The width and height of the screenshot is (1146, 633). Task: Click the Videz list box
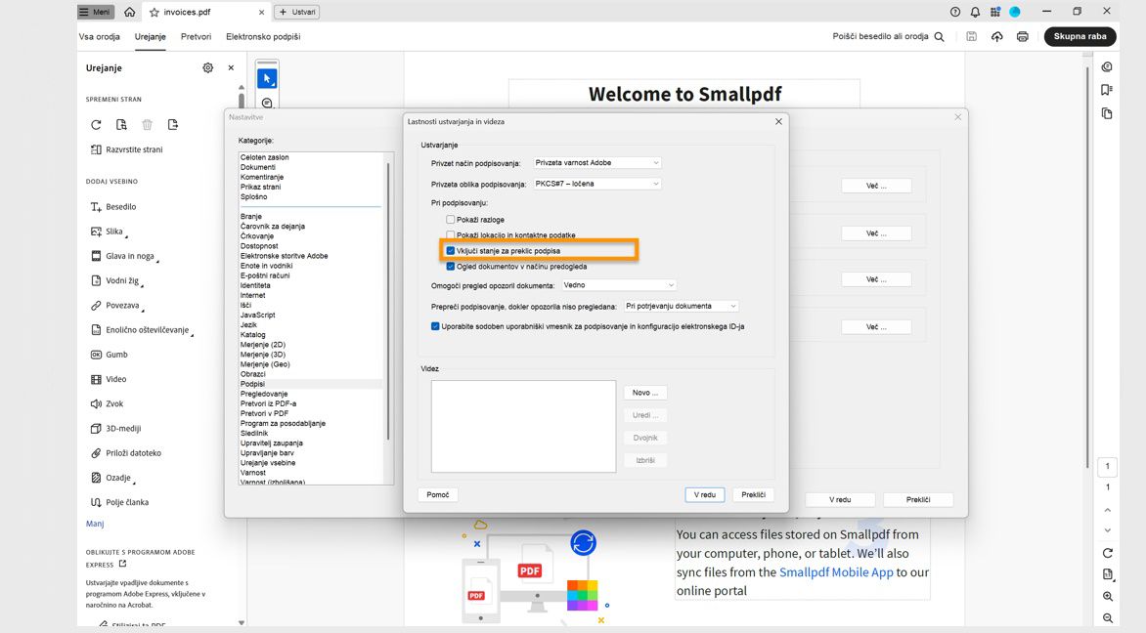click(523, 426)
